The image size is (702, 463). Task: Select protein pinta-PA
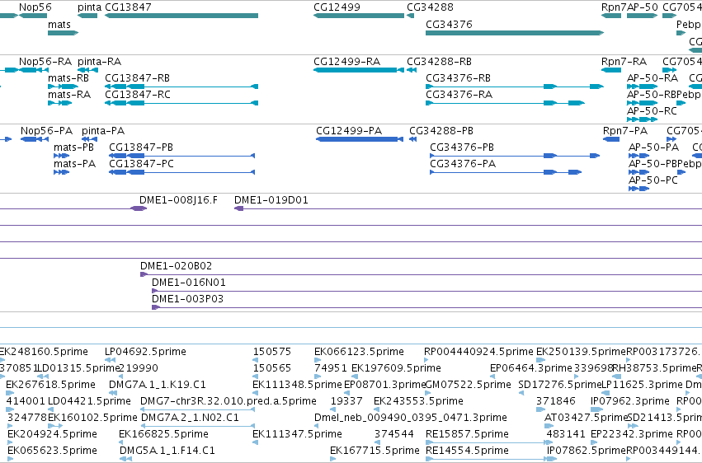pos(89,139)
